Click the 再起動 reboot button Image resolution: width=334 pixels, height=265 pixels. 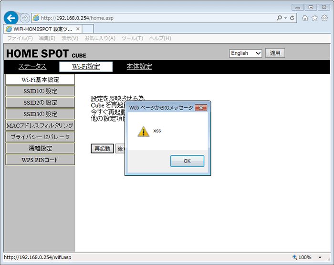[x=102, y=149]
